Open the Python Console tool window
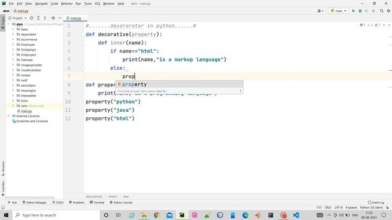This screenshot has height=220, width=392. (x=121, y=202)
